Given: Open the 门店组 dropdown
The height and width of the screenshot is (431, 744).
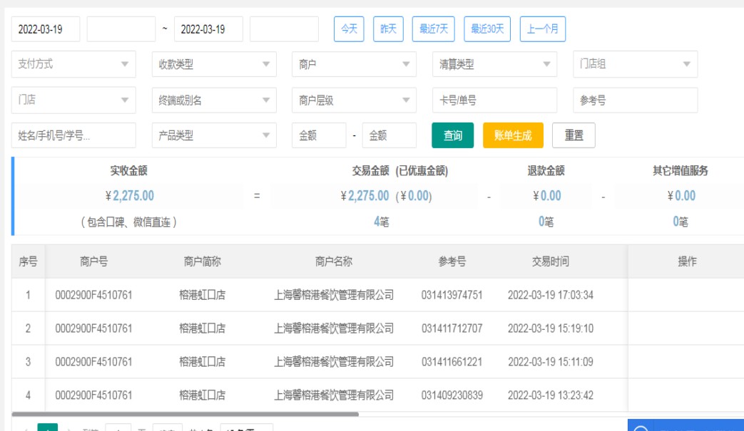Looking at the screenshot, I should (x=635, y=64).
